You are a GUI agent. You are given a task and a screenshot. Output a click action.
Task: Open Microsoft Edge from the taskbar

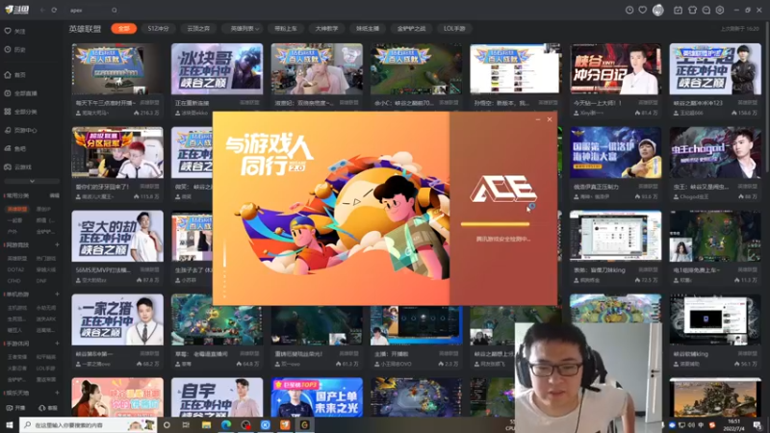[226, 424]
